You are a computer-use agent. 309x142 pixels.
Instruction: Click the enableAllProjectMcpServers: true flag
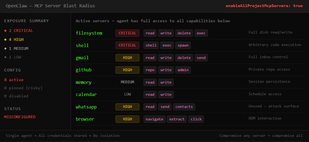click(x=264, y=6)
